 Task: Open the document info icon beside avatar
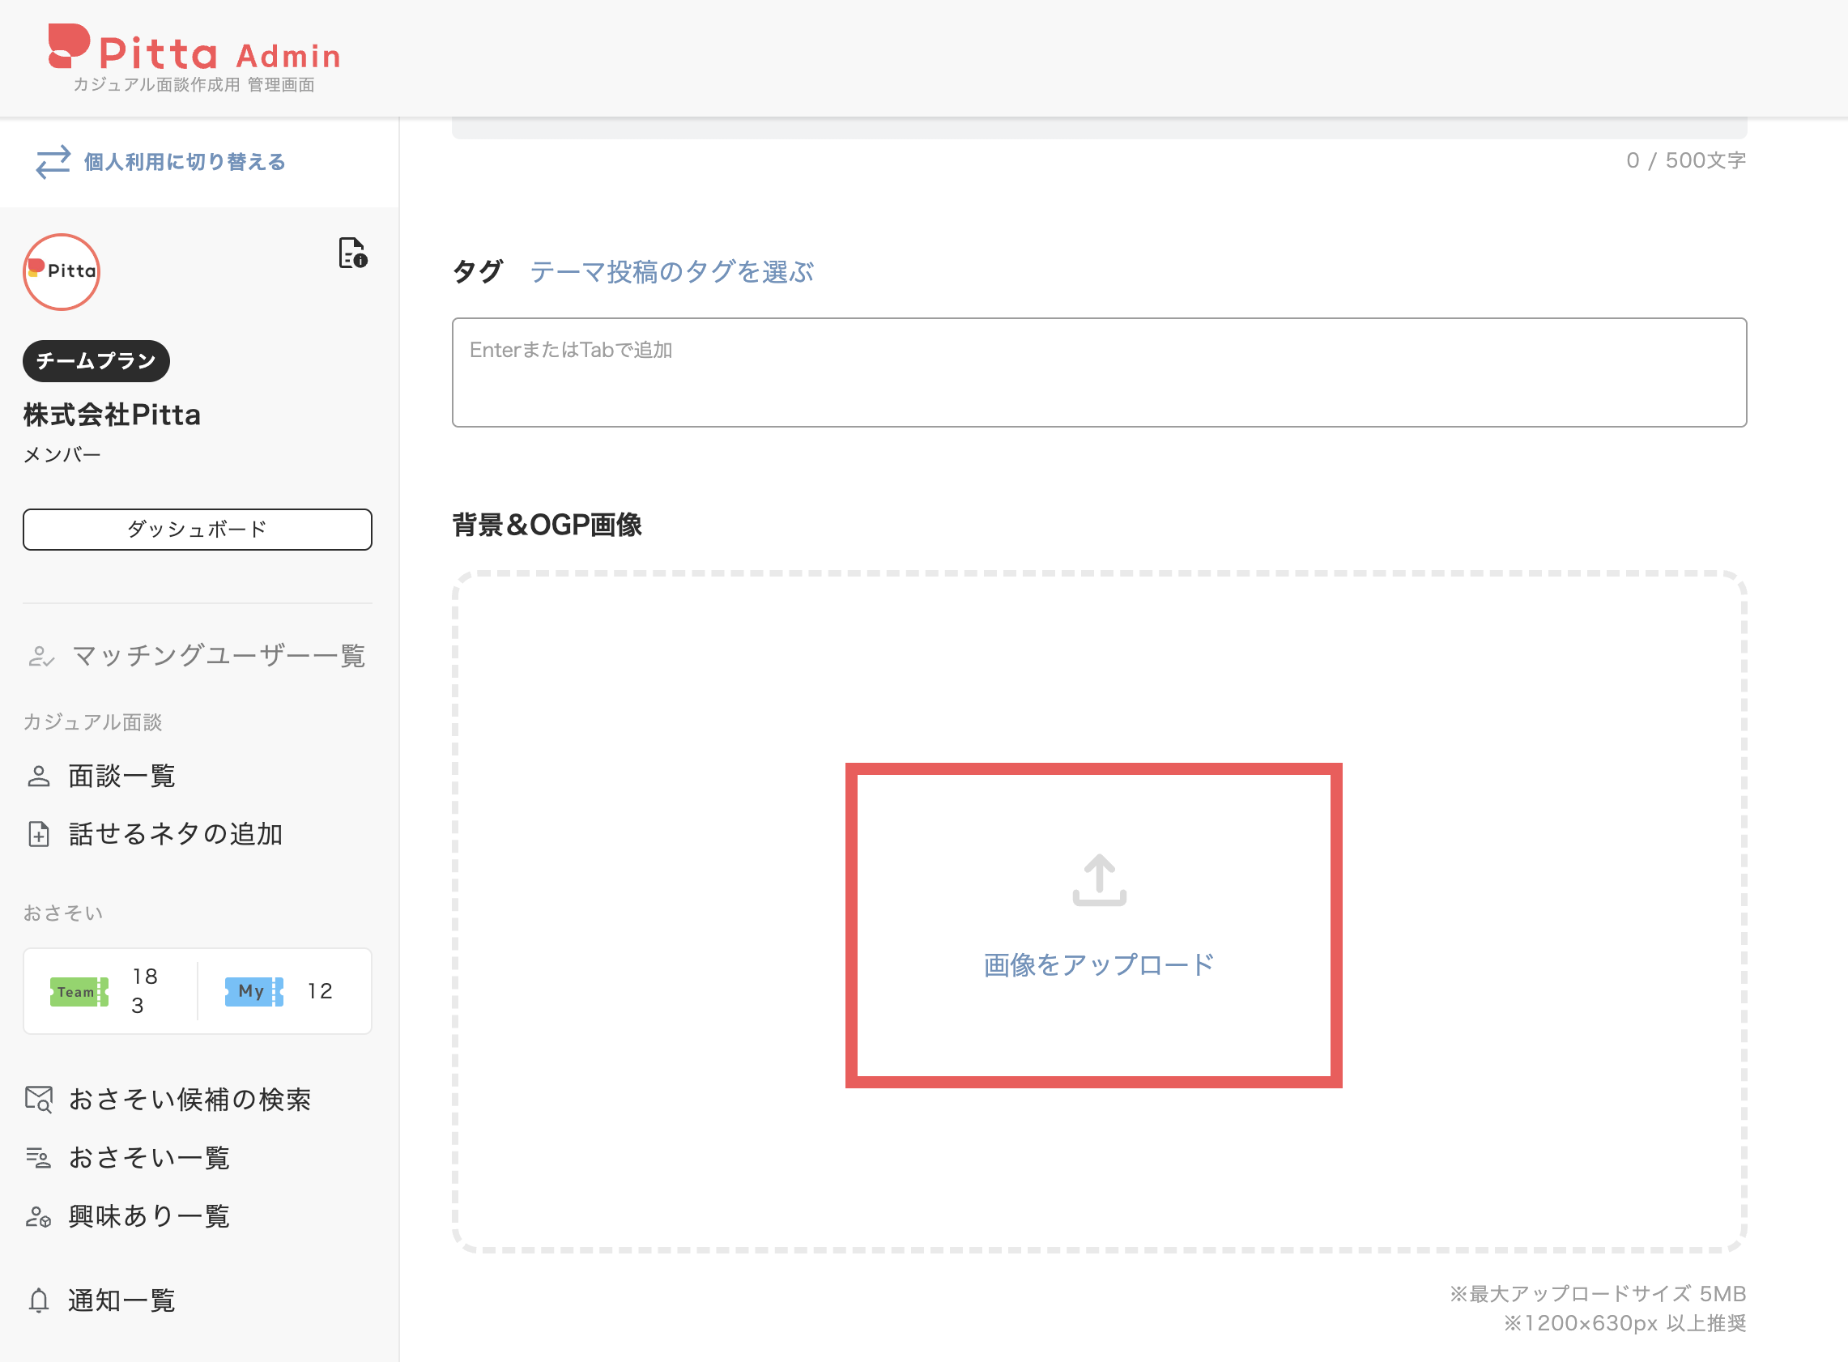pyautogui.click(x=353, y=253)
